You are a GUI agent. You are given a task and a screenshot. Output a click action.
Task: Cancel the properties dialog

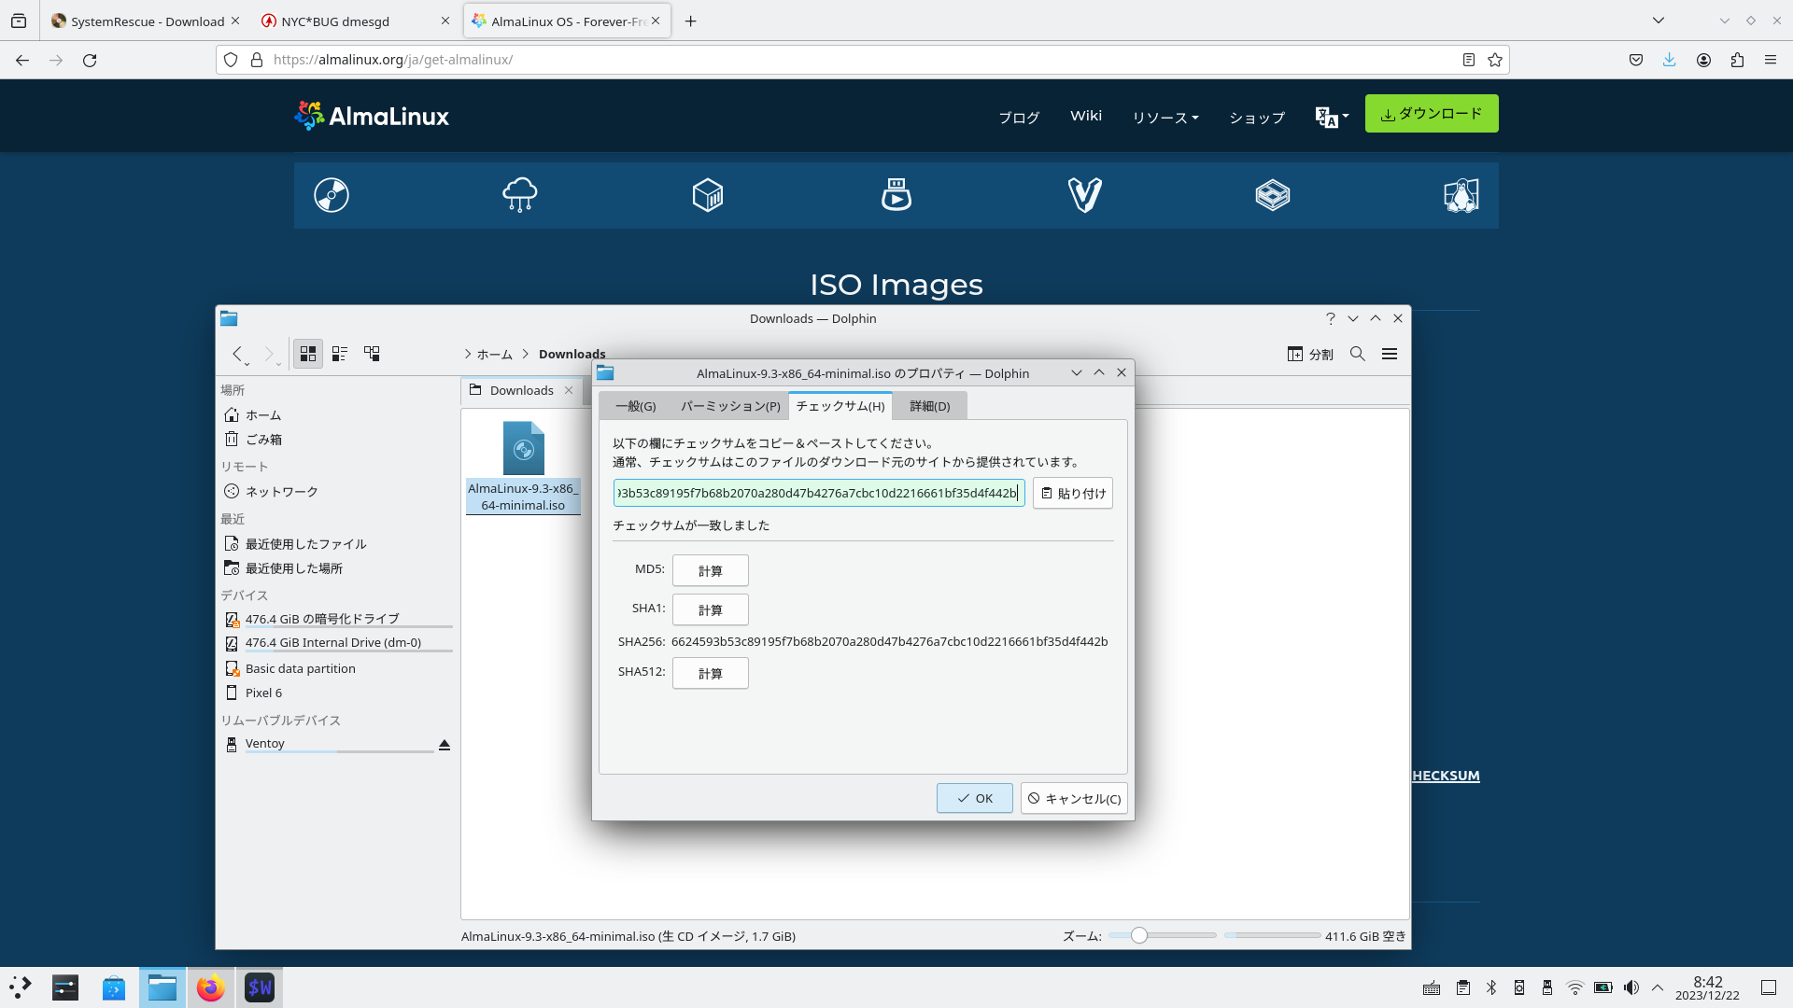[x=1074, y=798]
